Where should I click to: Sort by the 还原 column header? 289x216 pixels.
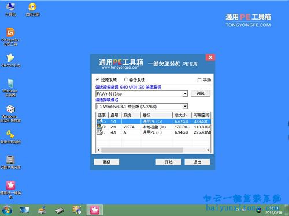coord(102,115)
